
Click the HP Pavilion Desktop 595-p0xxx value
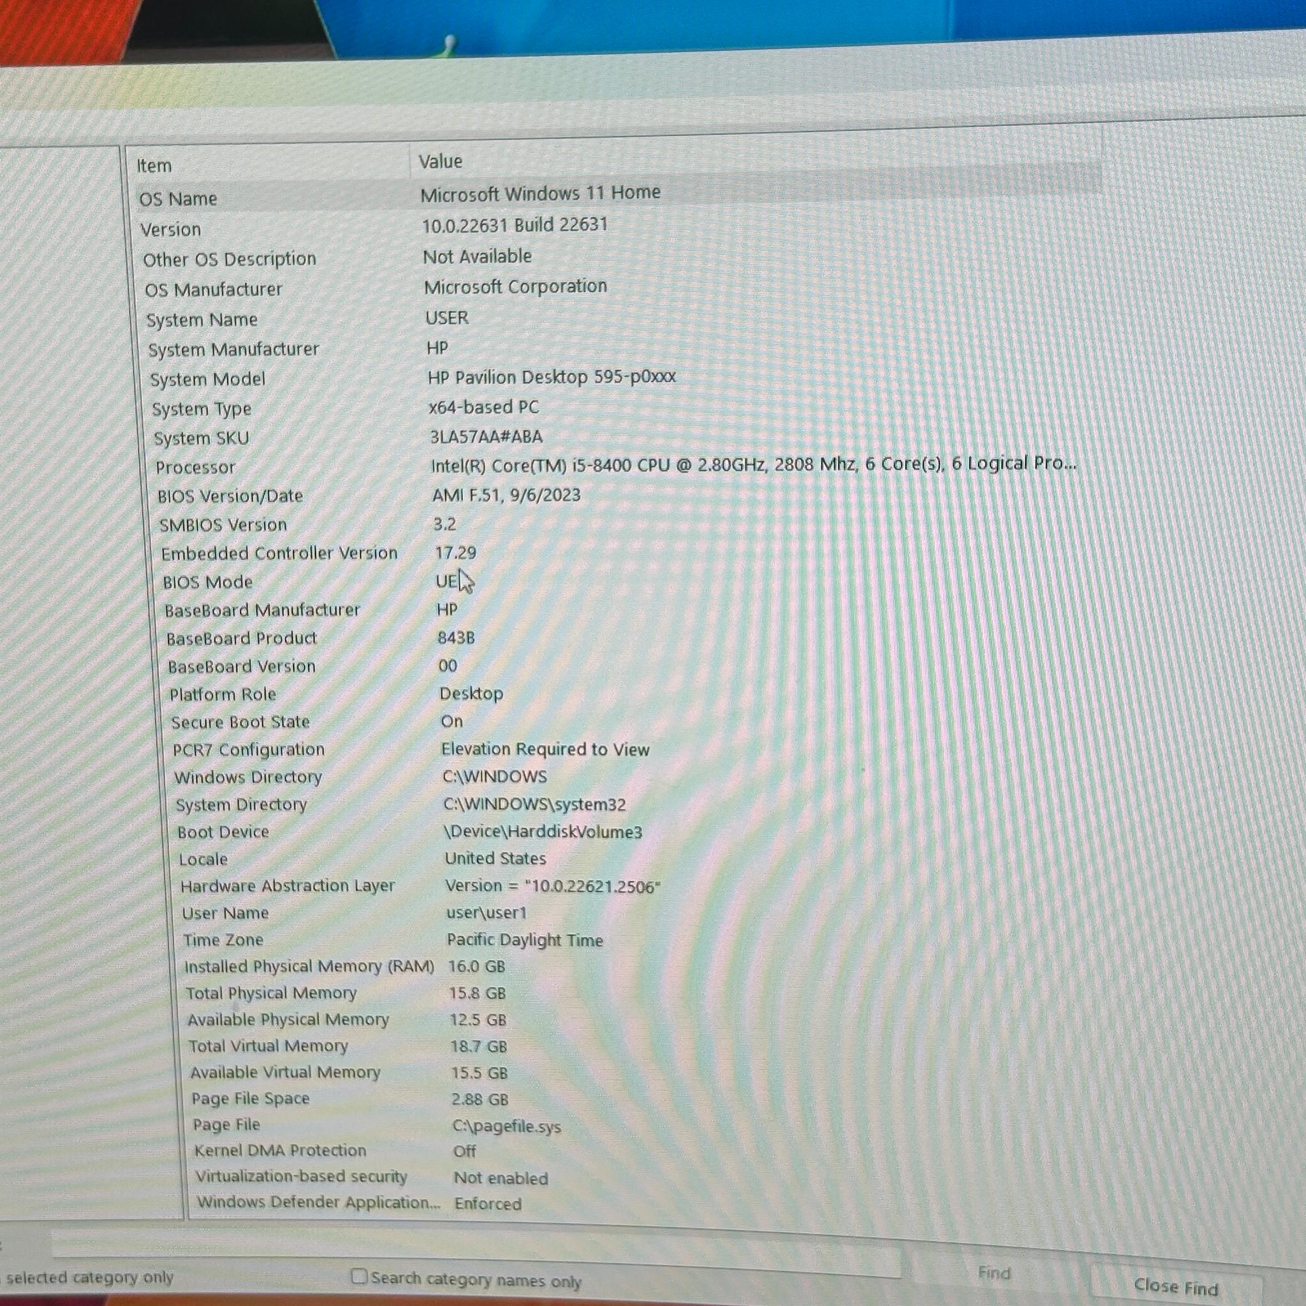[x=552, y=376]
